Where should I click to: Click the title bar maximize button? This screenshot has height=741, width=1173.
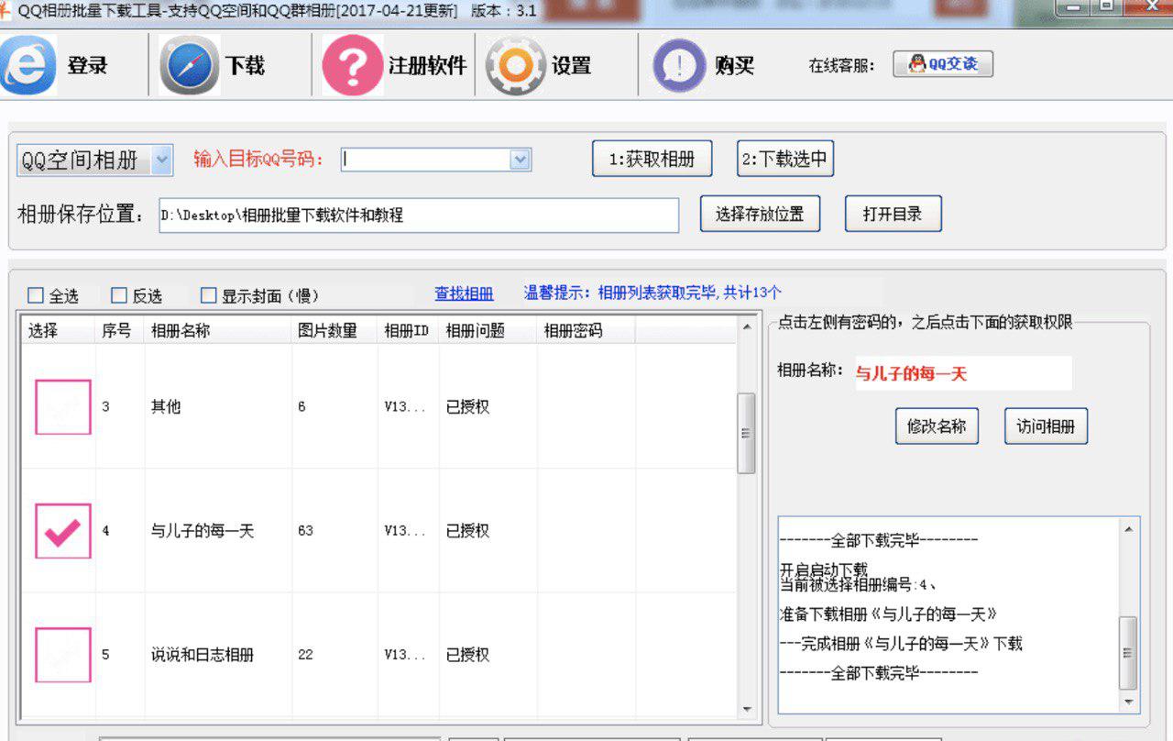click(x=1107, y=6)
